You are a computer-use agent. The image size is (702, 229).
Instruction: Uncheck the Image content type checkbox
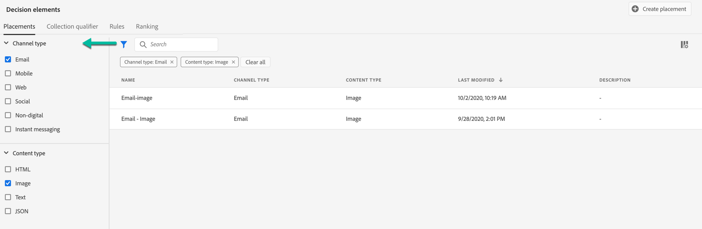(8, 183)
